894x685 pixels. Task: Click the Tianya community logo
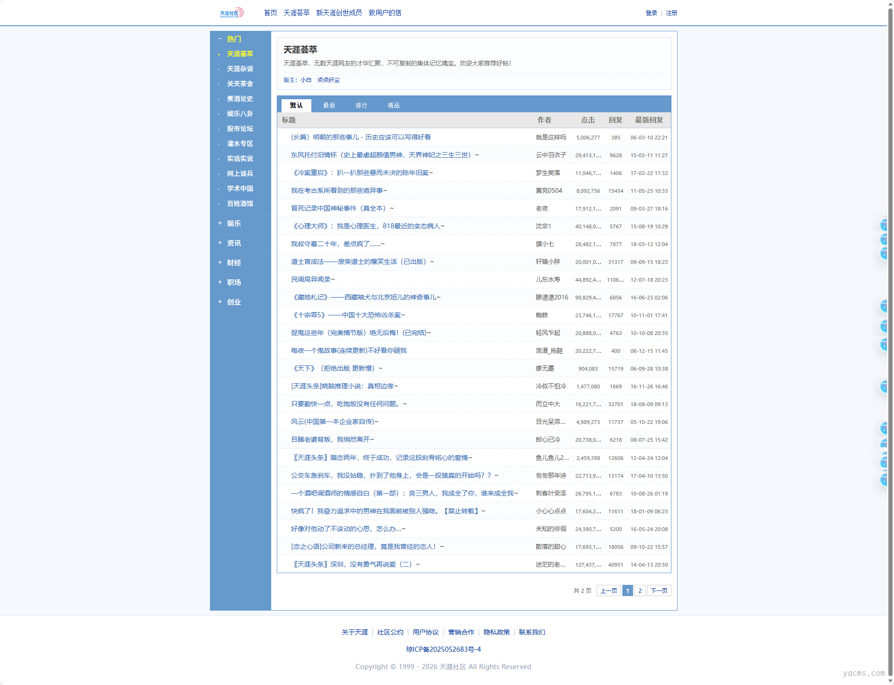[x=232, y=13]
